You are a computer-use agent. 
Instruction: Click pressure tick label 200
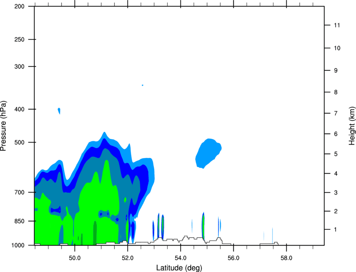tap(19, 6)
